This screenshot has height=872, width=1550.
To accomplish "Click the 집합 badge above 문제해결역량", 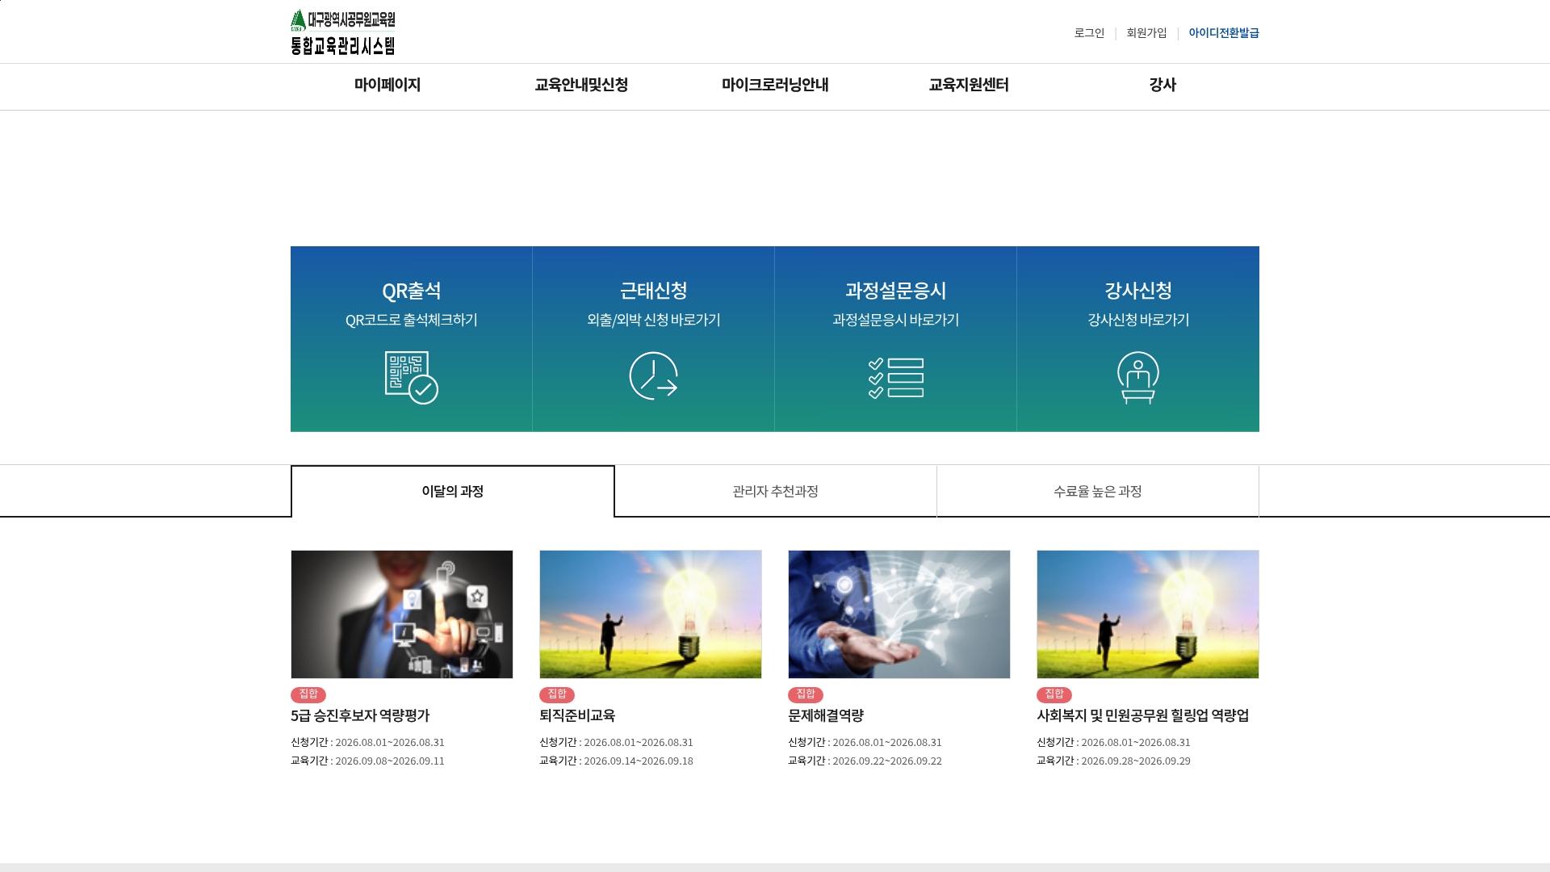I will point(806,694).
